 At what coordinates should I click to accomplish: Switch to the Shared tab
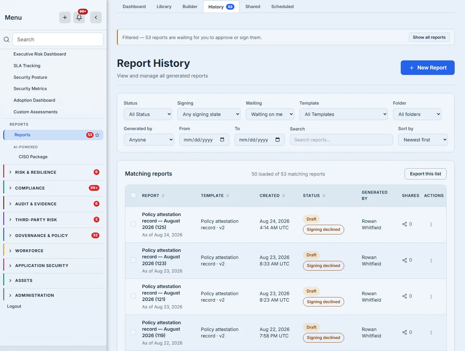coord(253,6)
